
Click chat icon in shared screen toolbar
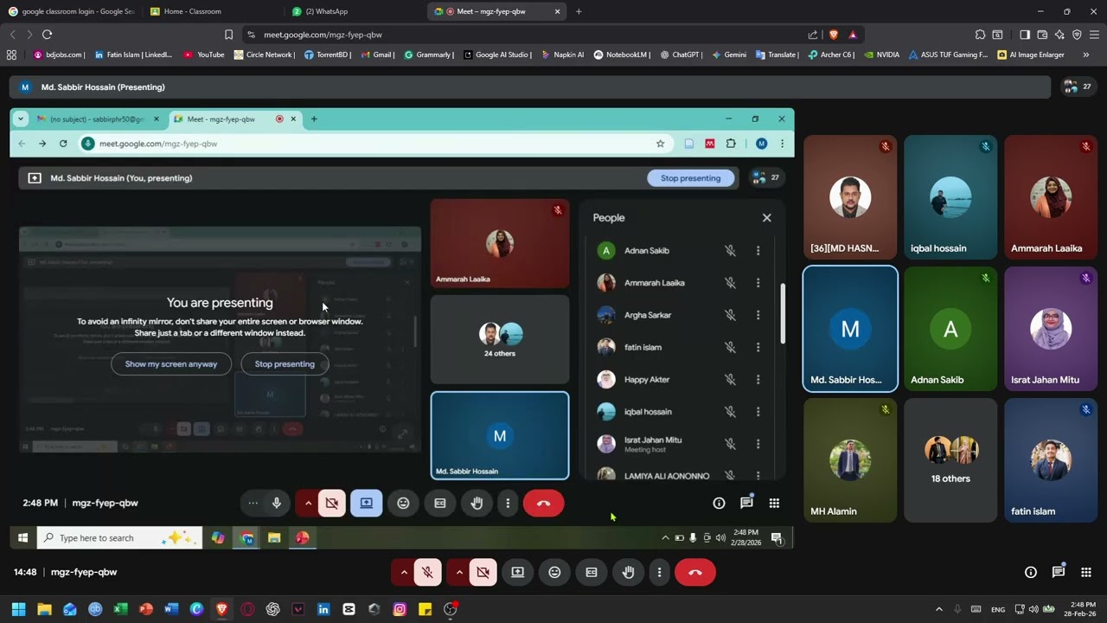746,503
